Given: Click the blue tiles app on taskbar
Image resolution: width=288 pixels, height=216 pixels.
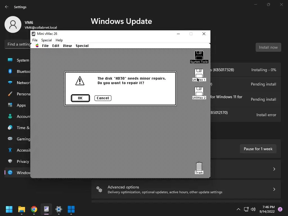Looking at the screenshot, I should [x=71, y=209].
